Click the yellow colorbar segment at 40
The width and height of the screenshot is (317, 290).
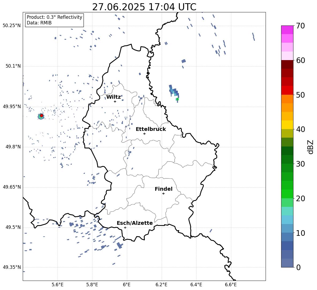[287, 125]
